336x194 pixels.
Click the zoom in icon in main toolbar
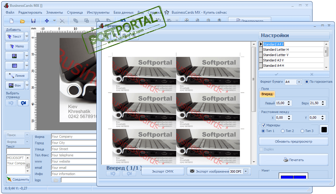[x=219, y=20]
